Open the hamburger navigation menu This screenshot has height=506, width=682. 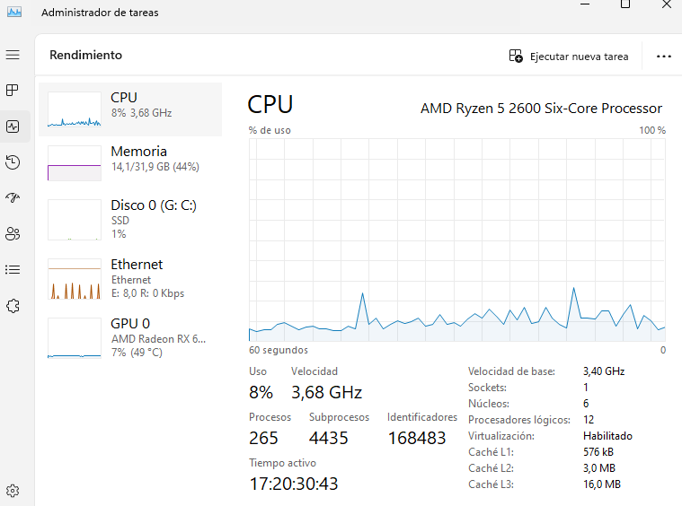click(13, 55)
